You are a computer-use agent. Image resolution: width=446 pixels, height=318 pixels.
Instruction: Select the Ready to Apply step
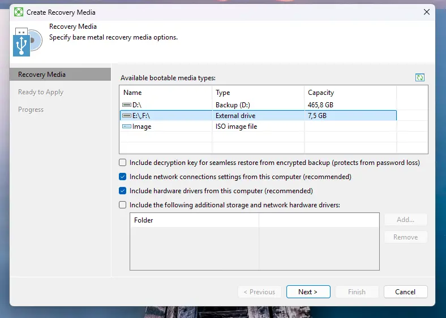tap(41, 92)
